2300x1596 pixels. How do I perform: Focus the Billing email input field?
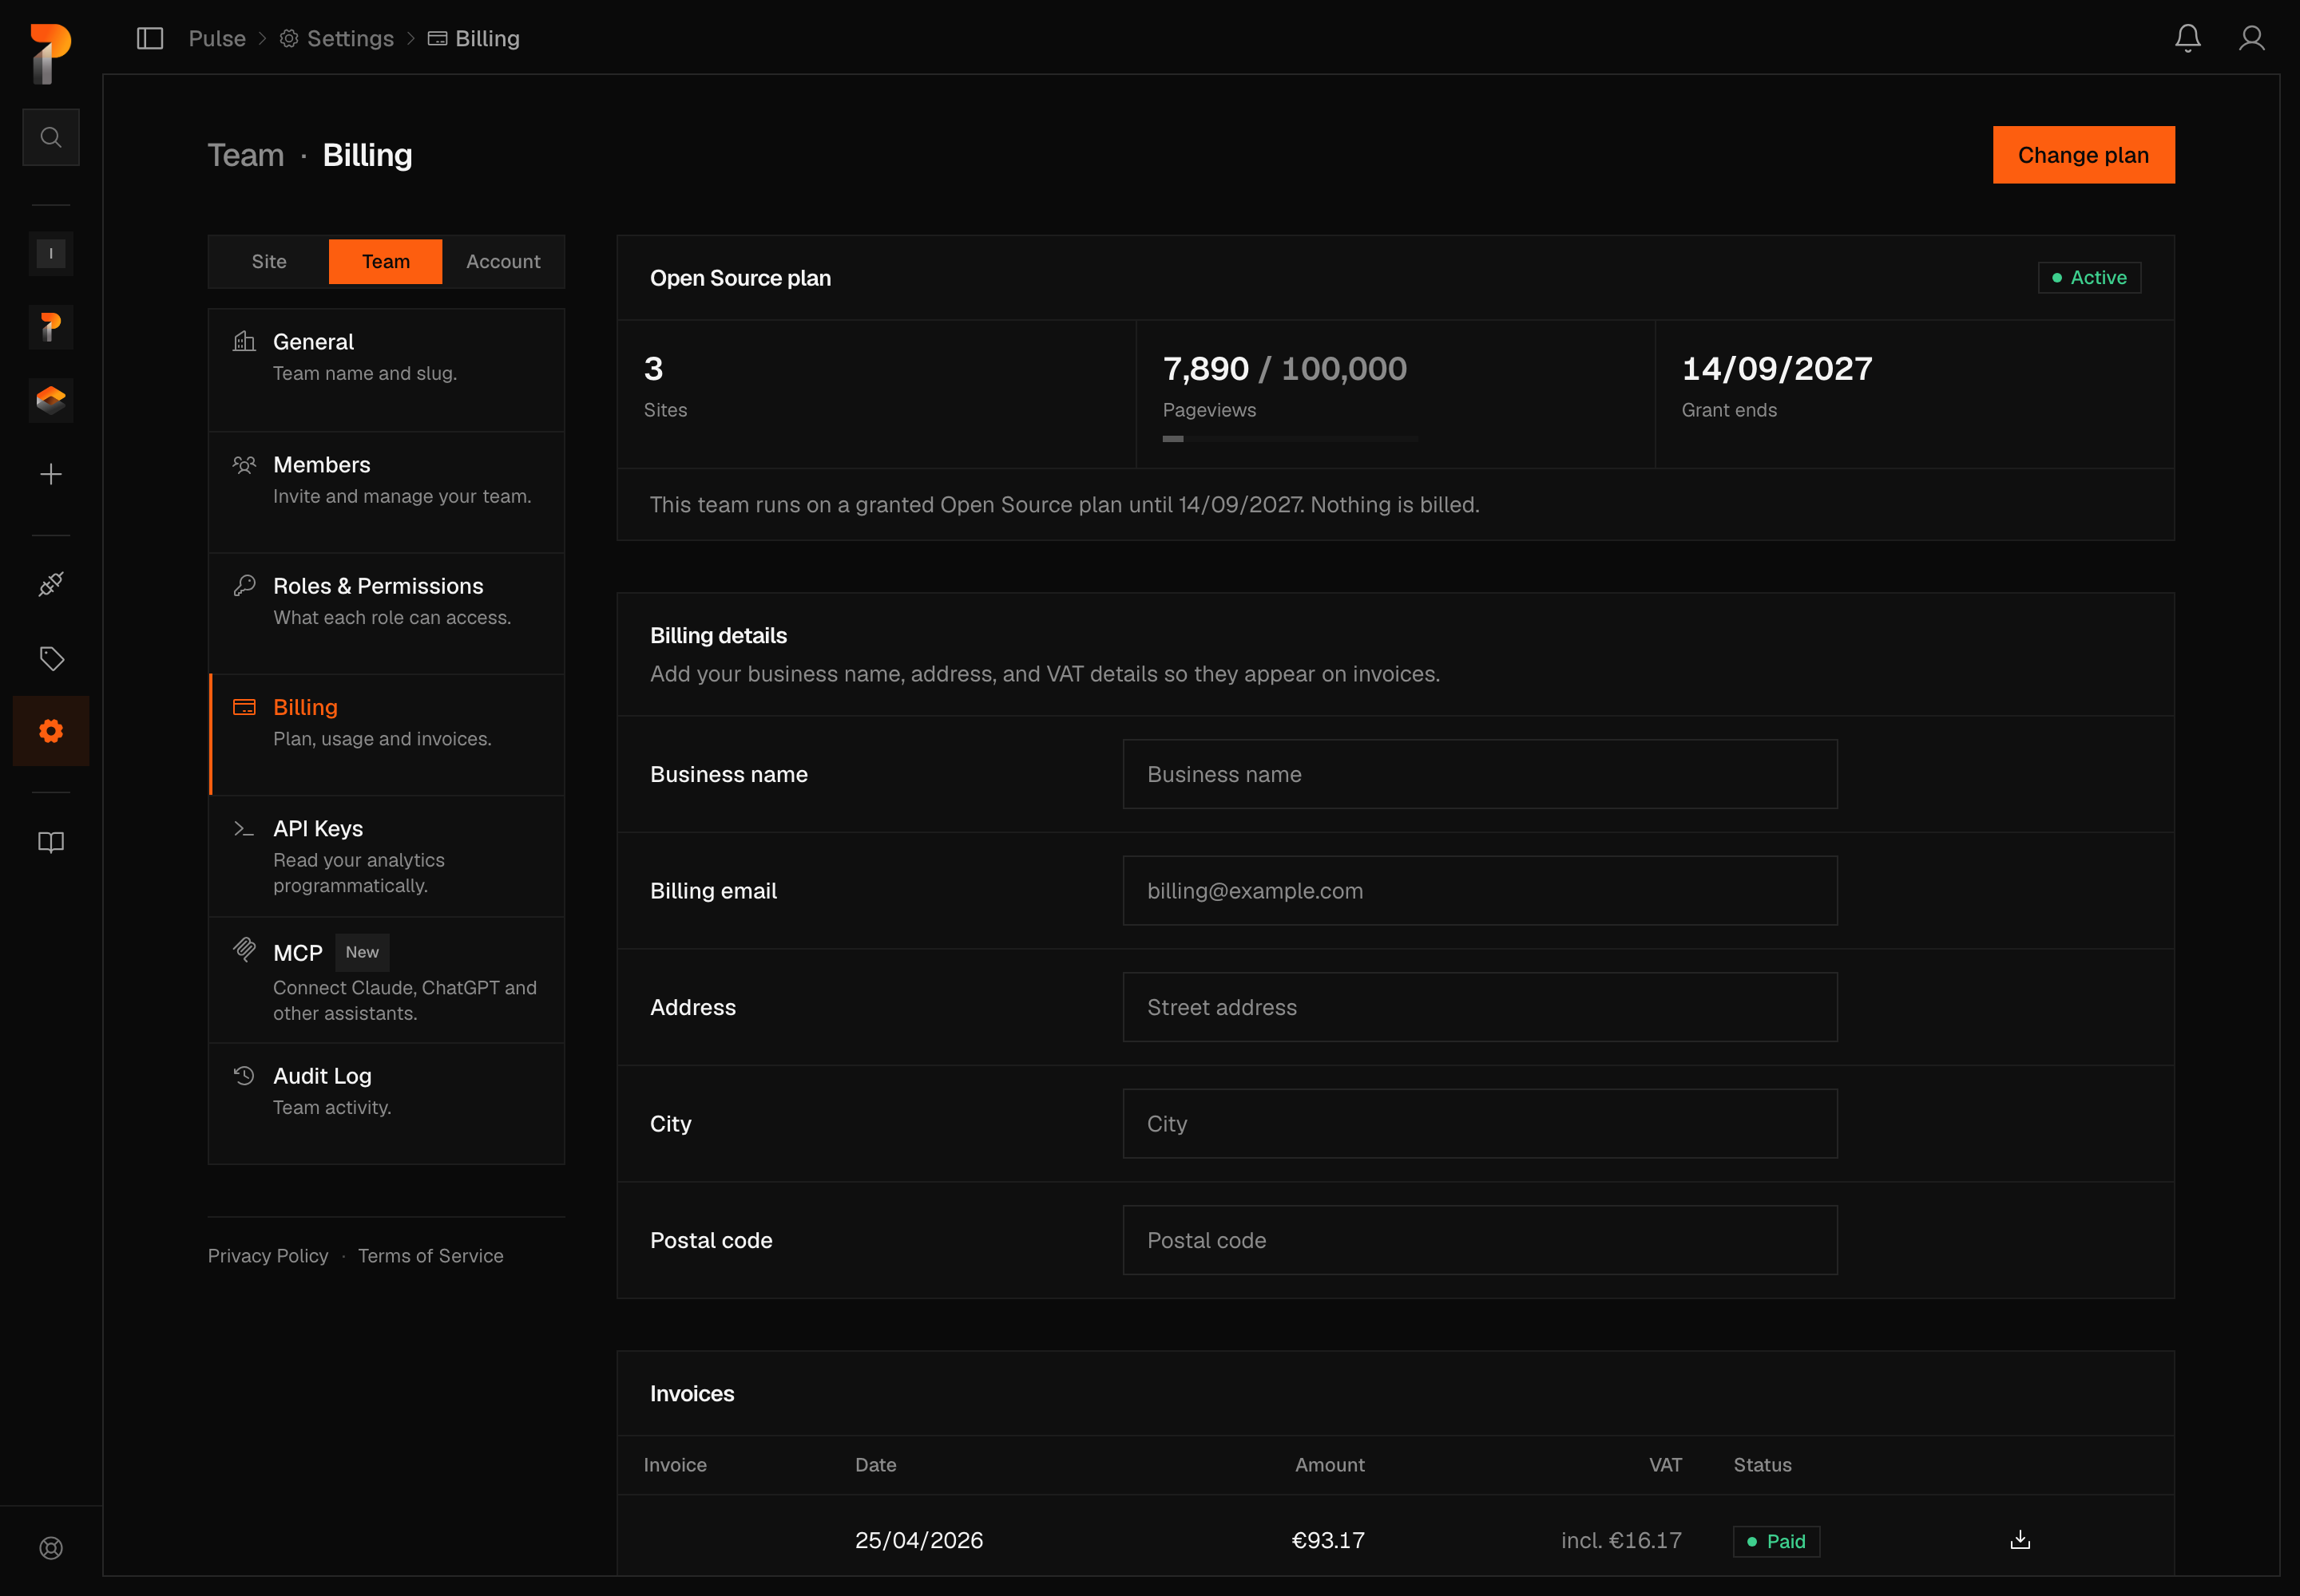pos(1481,891)
